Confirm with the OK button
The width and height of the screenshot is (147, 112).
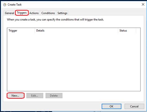tap(111, 106)
